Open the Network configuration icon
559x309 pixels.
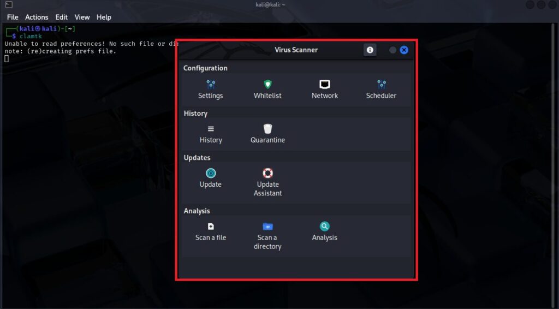point(325,85)
